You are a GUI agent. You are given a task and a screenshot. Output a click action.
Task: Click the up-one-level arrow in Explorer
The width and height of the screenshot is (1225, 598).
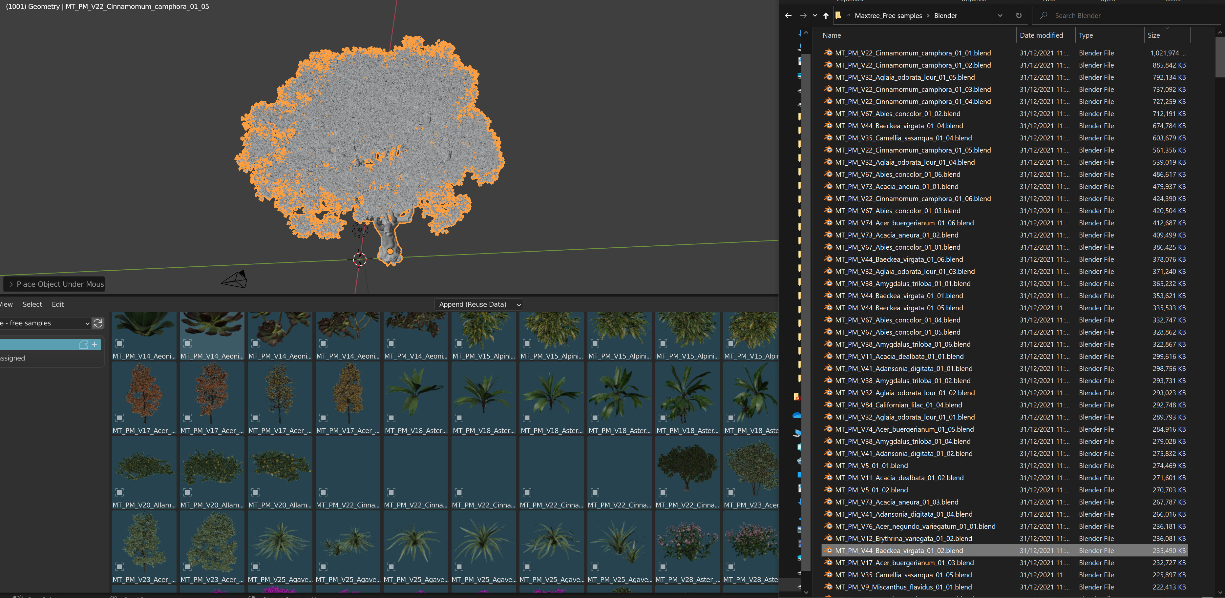[x=826, y=16]
